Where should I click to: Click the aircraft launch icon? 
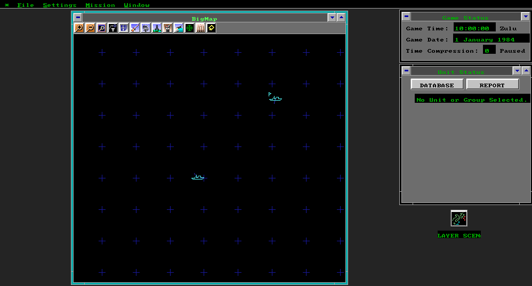tap(179, 28)
